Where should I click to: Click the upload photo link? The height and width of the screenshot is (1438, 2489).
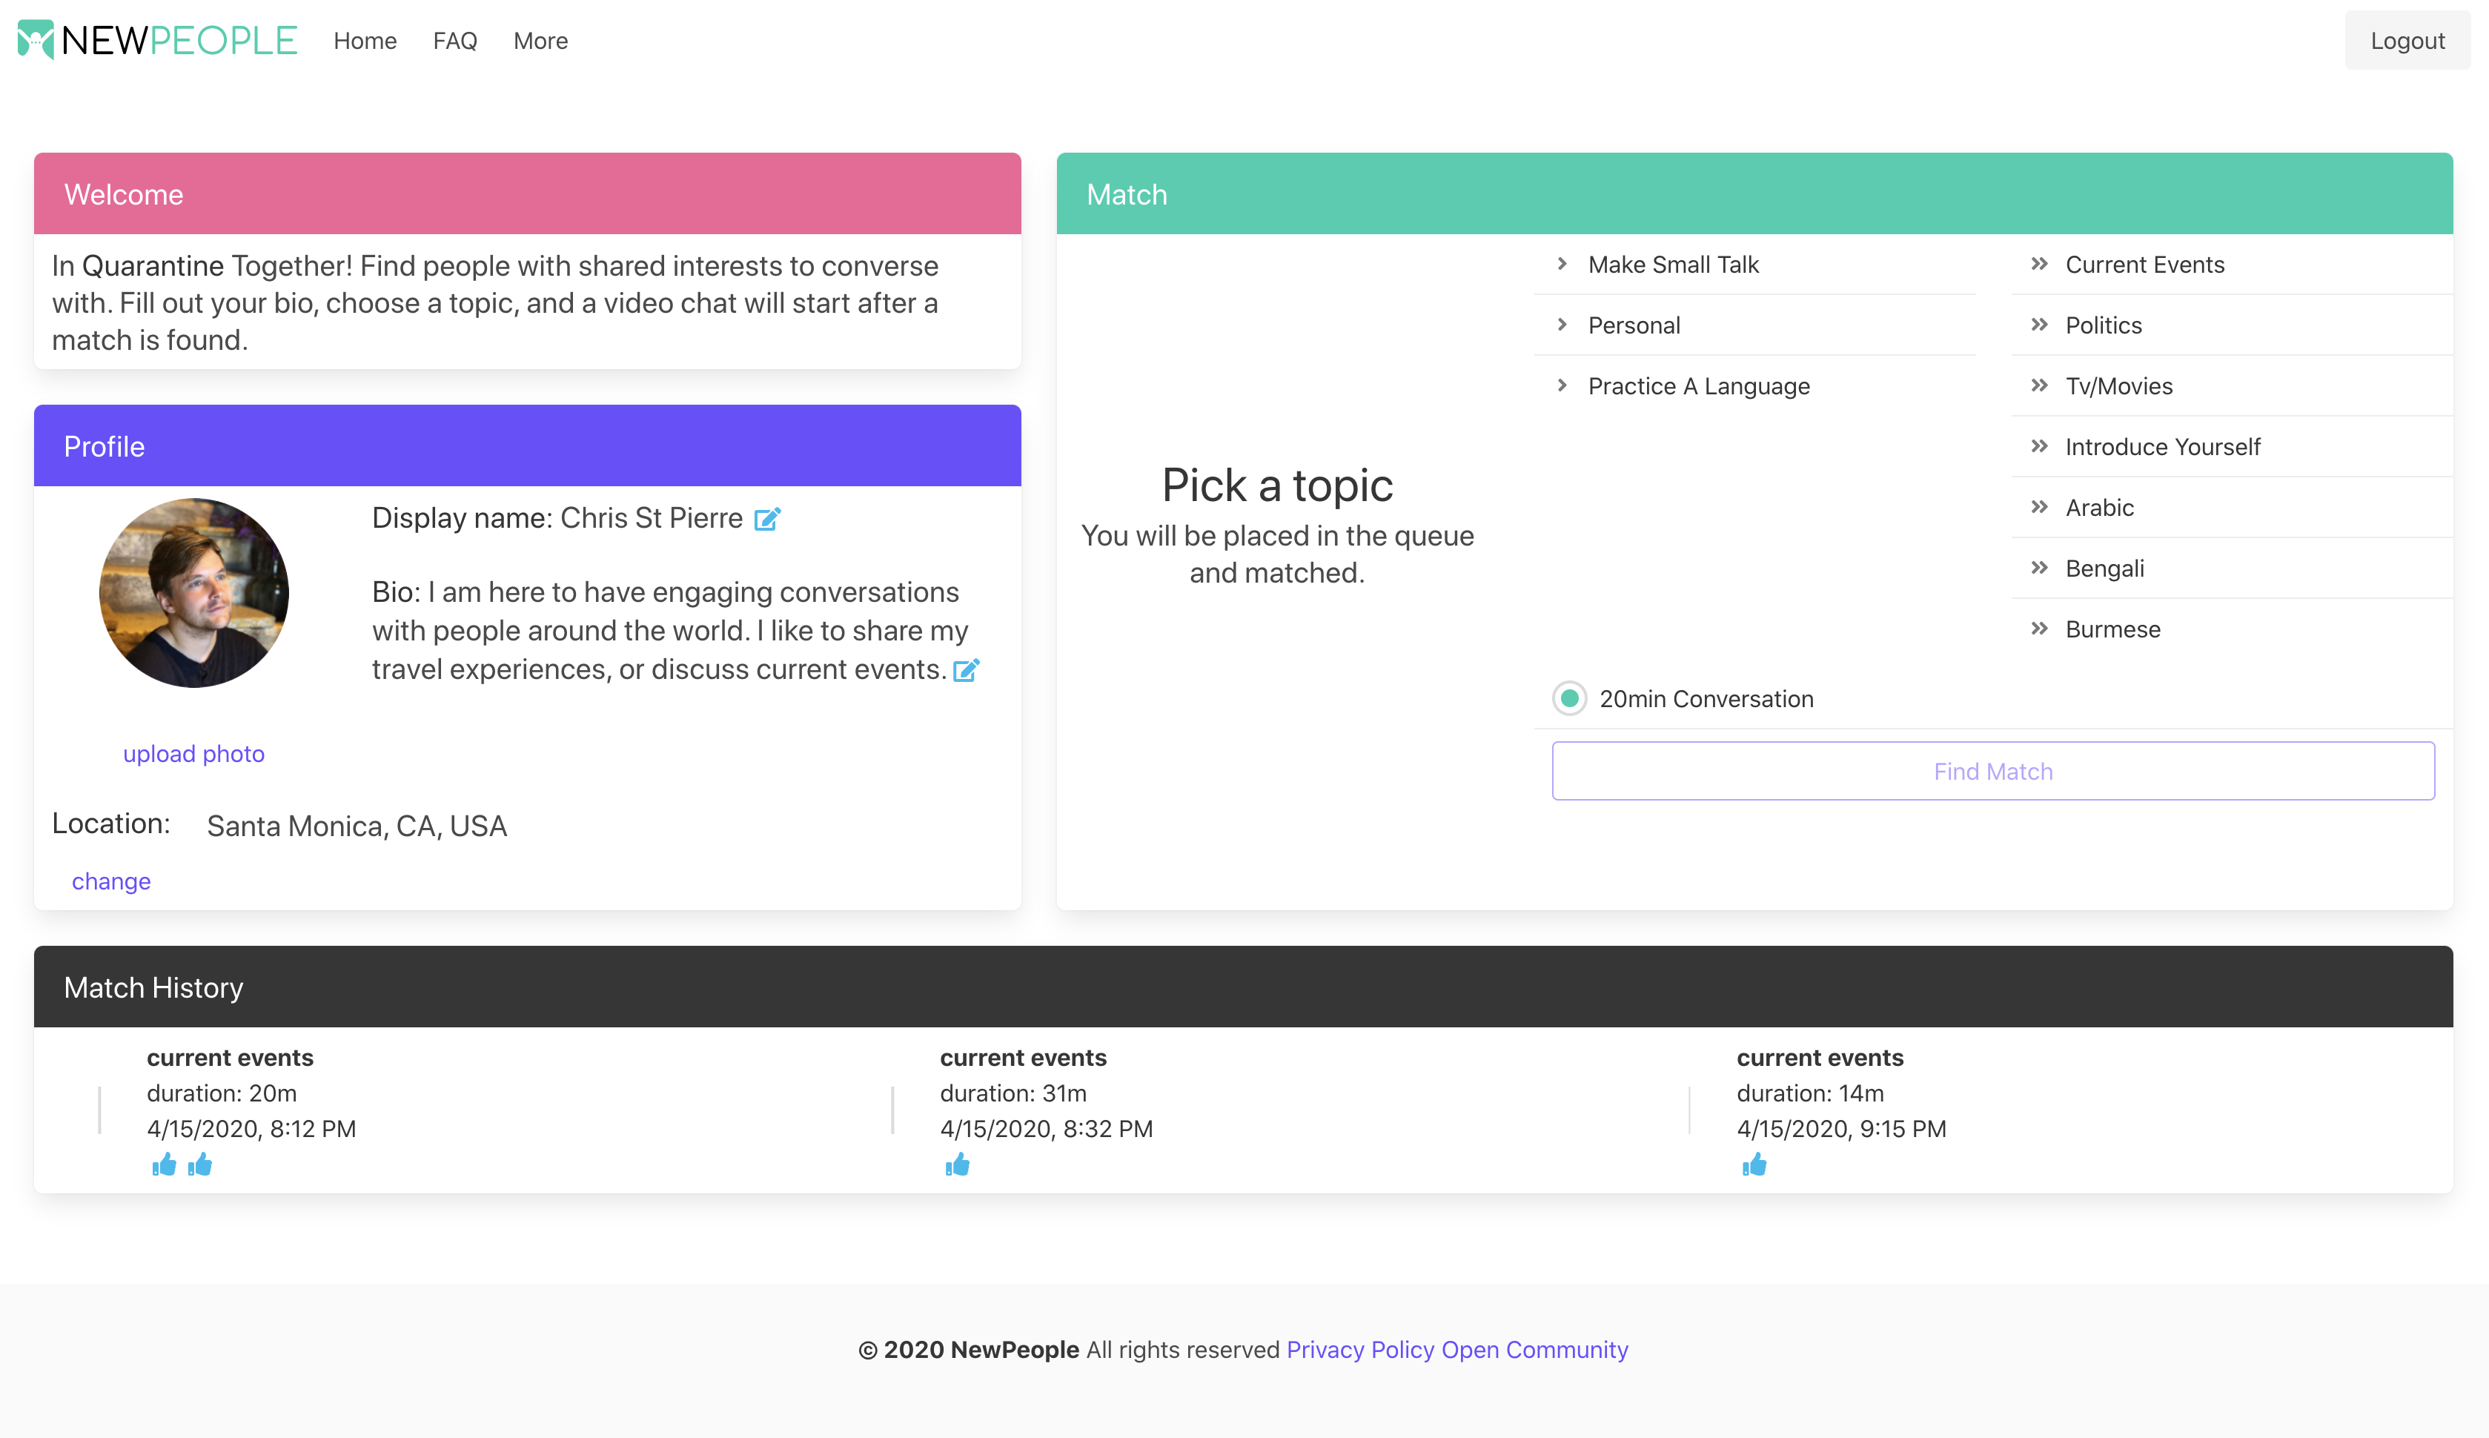tap(193, 754)
